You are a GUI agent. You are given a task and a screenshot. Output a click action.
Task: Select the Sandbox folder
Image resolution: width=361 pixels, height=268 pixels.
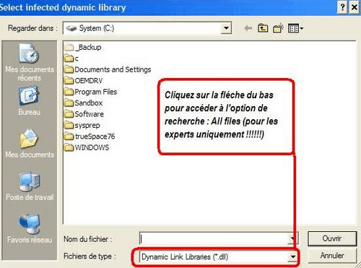coord(83,103)
